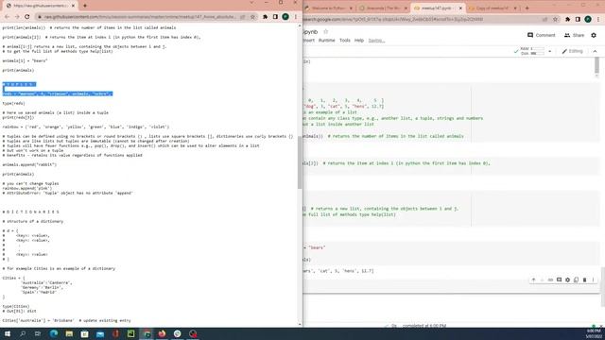
Task: Click rainbow tuple definition line
Action: pyautogui.click(x=86, y=127)
